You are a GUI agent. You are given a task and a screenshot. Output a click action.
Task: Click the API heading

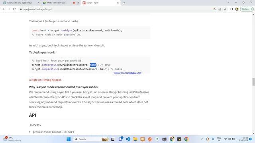coord(33,115)
